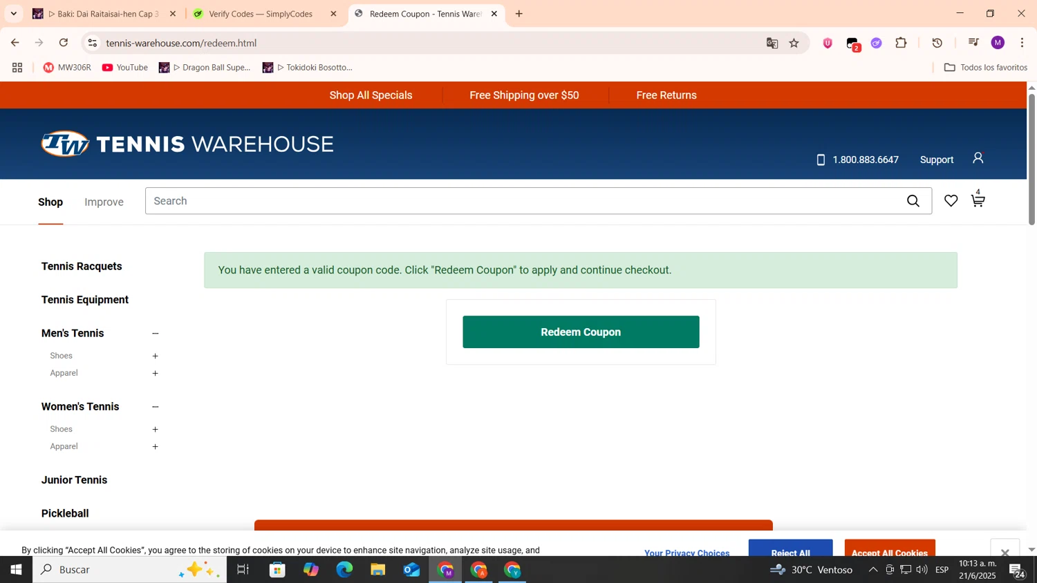Open the Chrome profile avatar M
This screenshot has height=583, width=1037.
998,43
